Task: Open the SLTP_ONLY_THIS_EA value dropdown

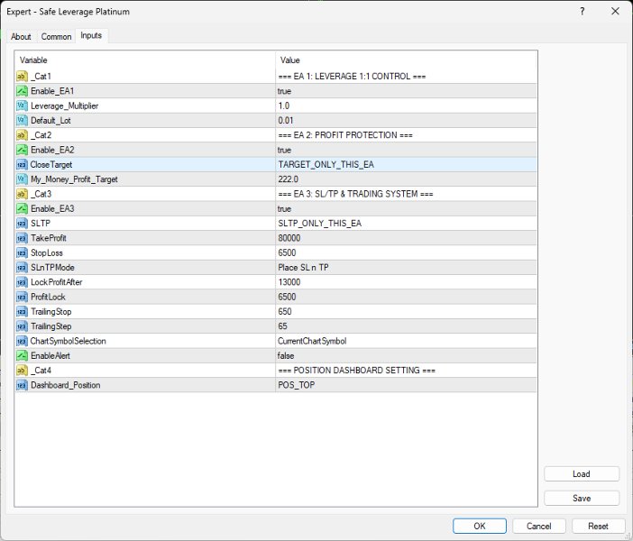Action: click(406, 224)
